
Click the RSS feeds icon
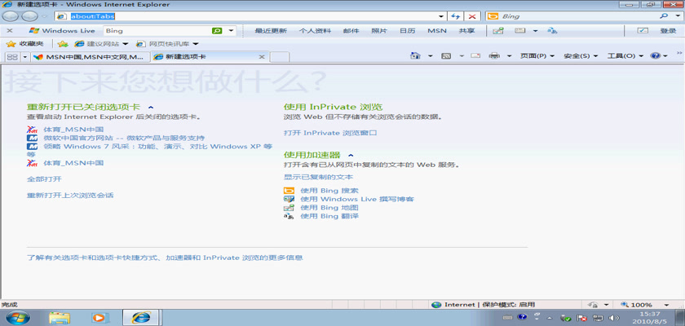pos(446,56)
